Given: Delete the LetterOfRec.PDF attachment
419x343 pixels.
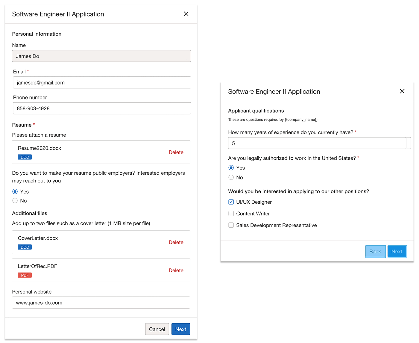Looking at the screenshot, I should click(176, 271).
